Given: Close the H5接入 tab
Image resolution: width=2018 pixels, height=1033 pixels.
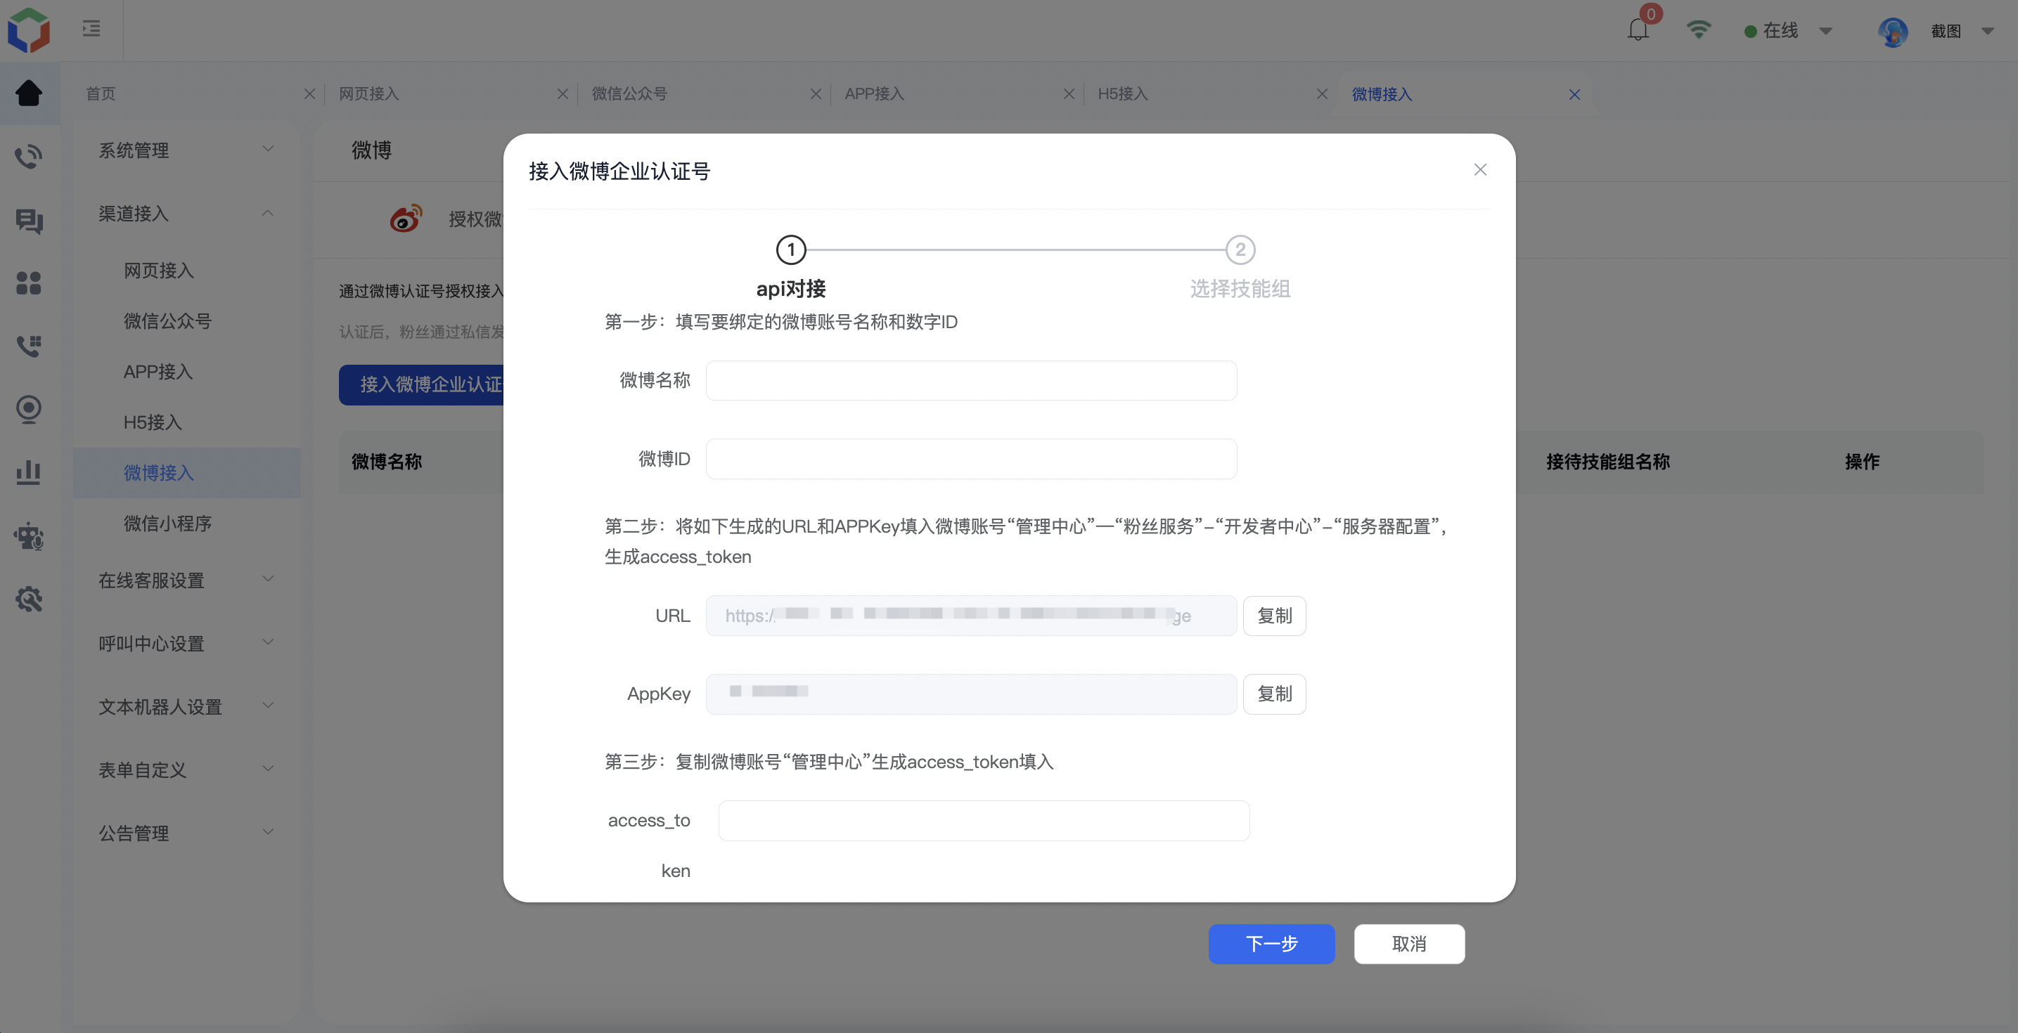Looking at the screenshot, I should (1322, 94).
